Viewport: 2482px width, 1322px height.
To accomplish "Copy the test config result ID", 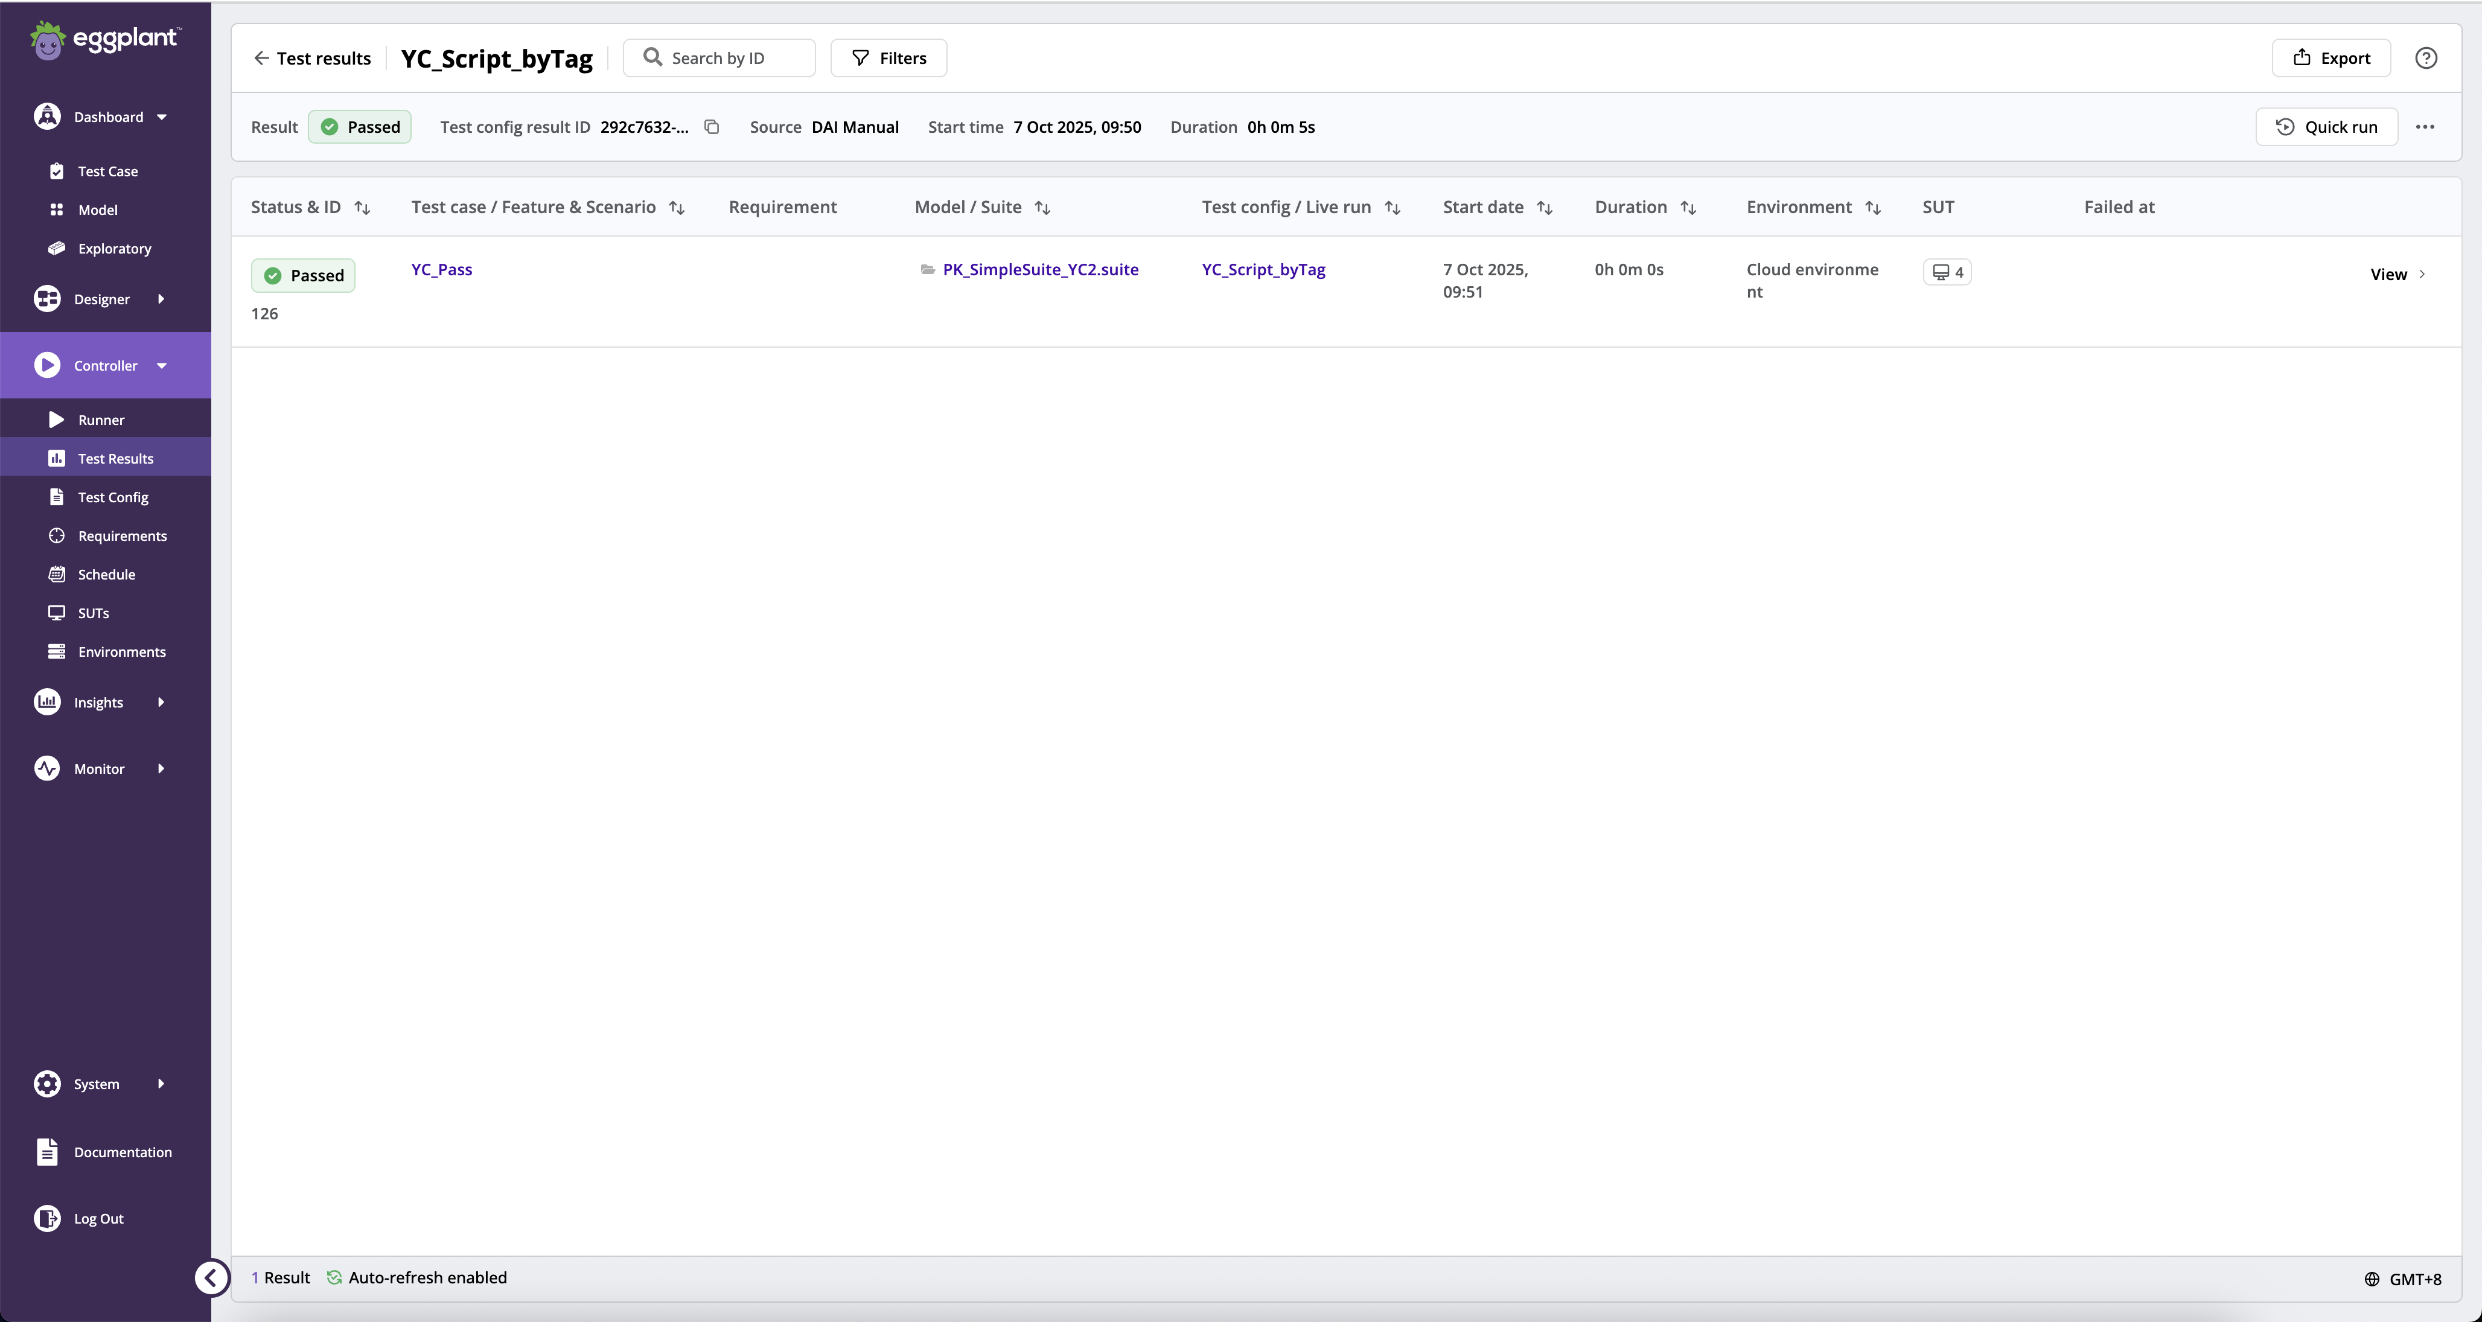I will 712,126.
